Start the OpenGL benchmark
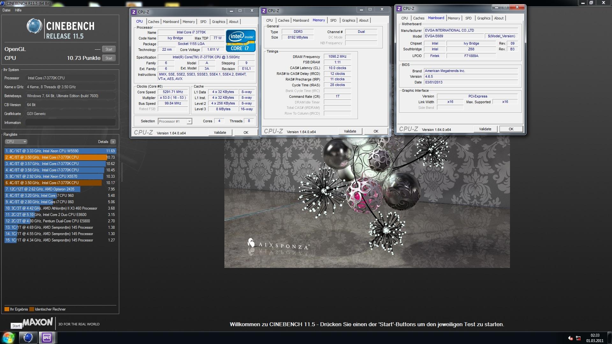Screen dimensions: 612x344 click(x=109, y=49)
